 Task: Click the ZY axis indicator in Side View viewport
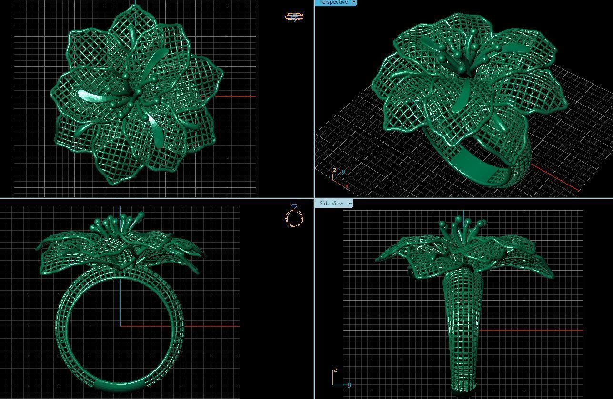tap(342, 378)
